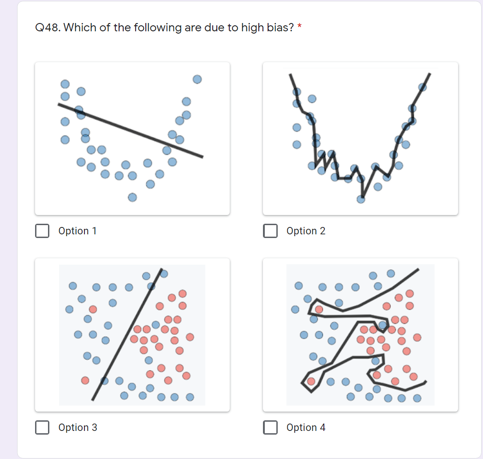The height and width of the screenshot is (459, 483).
Task: Click lowest blue dot in Option 1 plot
Action: [x=132, y=197]
